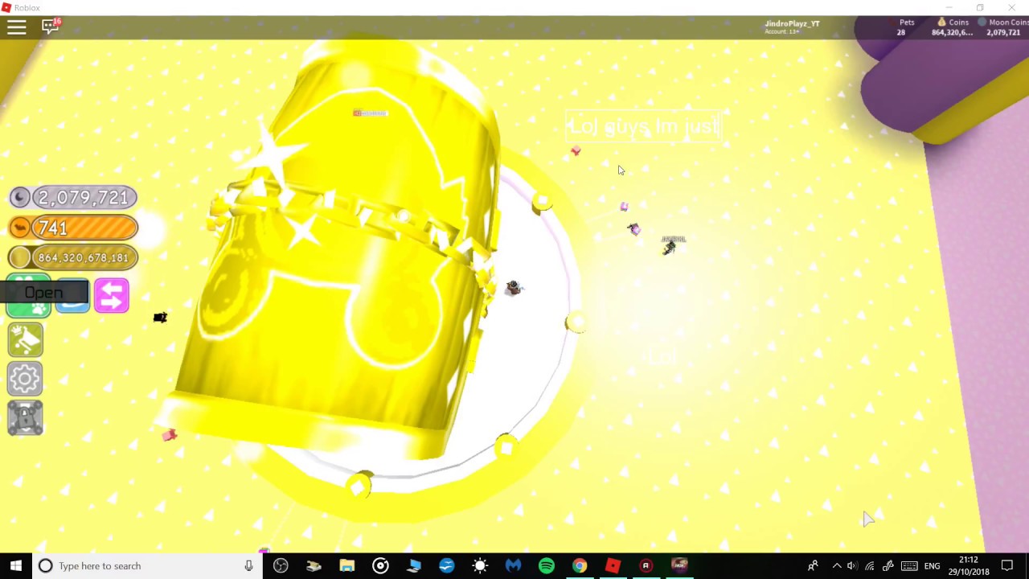The width and height of the screenshot is (1029, 579).
Task: Click the 'Type here to search' box
Action: pyautogui.click(x=148, y=565)
